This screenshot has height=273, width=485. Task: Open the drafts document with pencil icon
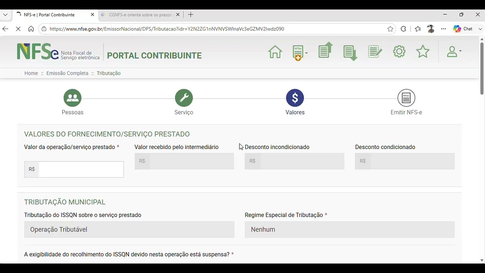tap(375, 52)
